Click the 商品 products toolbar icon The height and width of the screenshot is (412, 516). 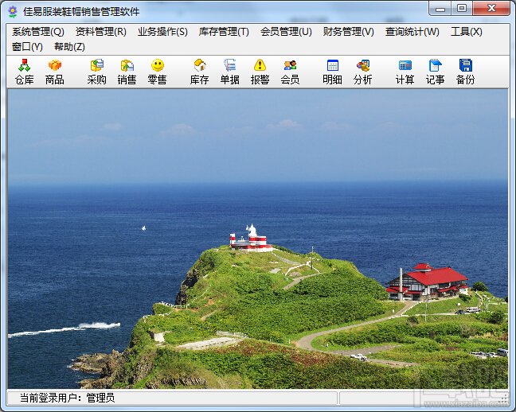pos(55,72)
